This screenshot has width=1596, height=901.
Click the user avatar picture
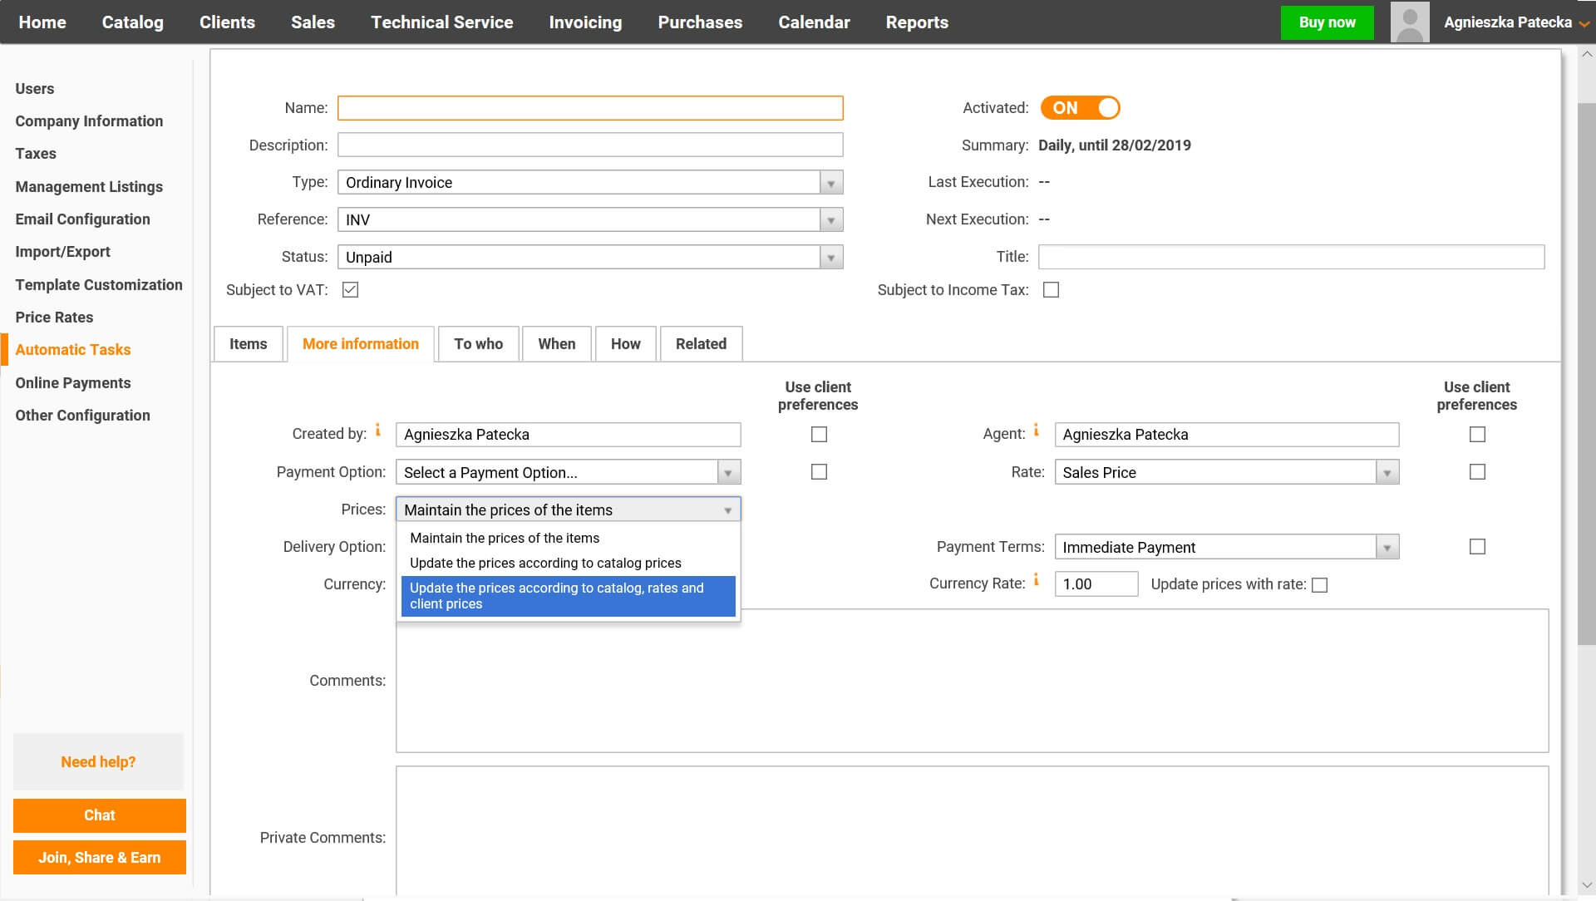1410,22
